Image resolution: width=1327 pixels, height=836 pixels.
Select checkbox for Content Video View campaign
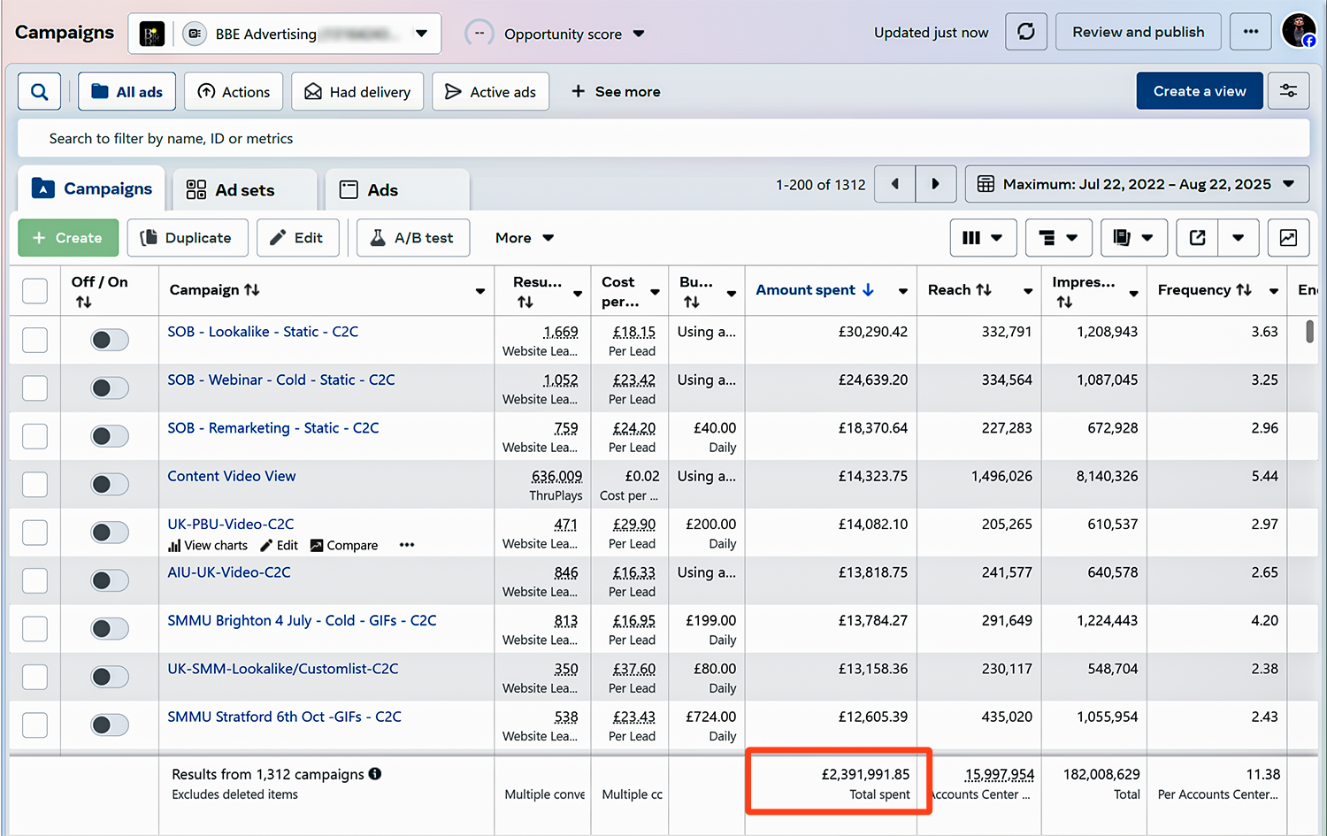[x=35, y=484]
